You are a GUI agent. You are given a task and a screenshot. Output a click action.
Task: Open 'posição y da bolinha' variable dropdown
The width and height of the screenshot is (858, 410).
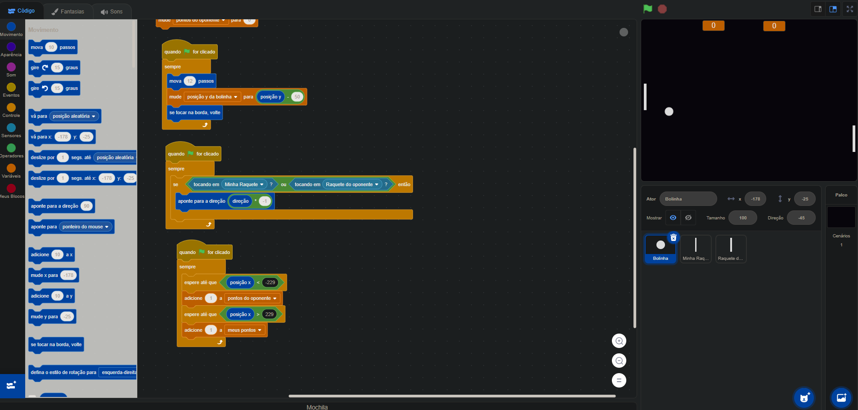point(212,97)
